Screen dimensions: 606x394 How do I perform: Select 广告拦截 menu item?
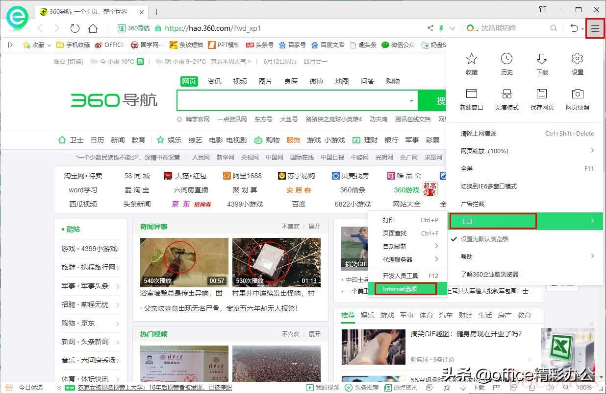(525, 204)
